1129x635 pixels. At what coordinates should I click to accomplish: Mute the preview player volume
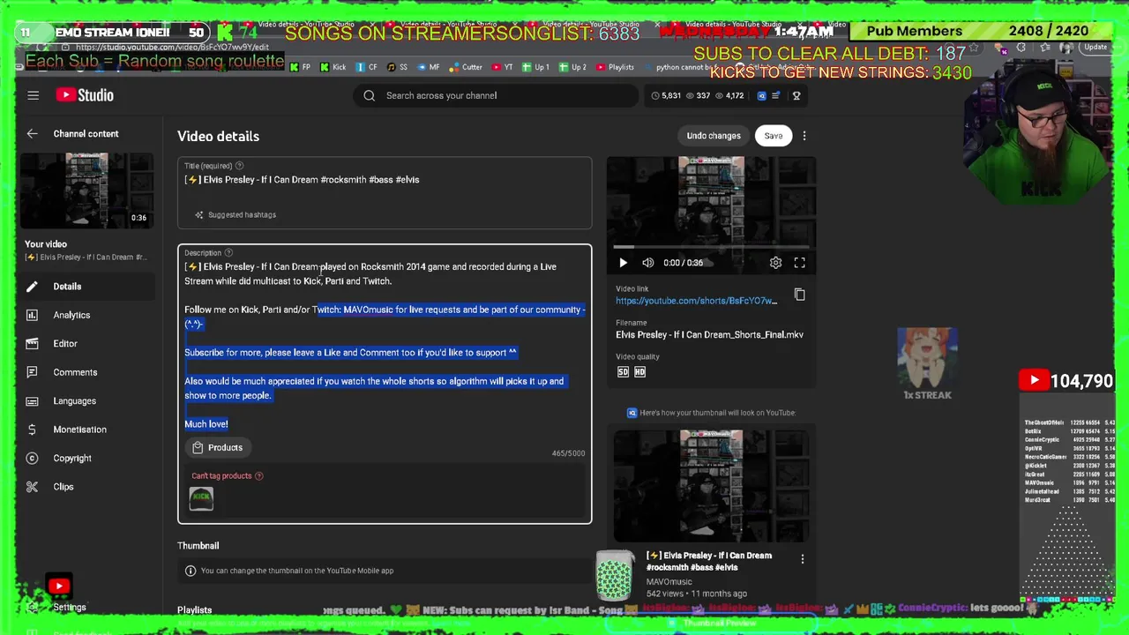(x=648, y=263)
